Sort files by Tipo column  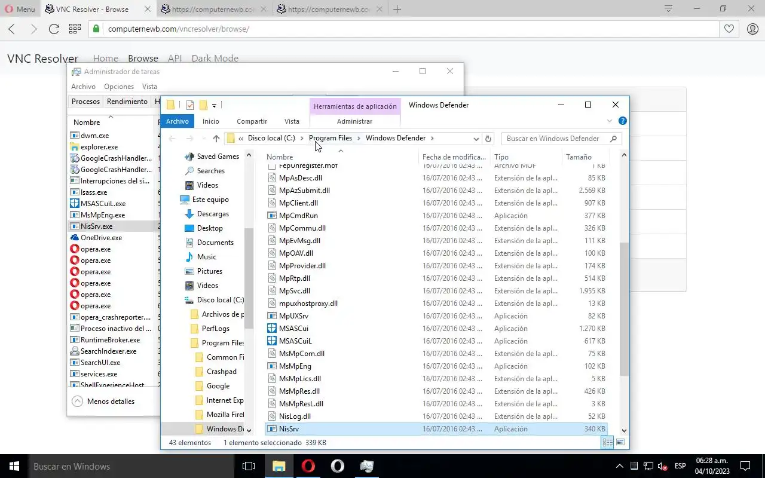click(x=526, y=157)
